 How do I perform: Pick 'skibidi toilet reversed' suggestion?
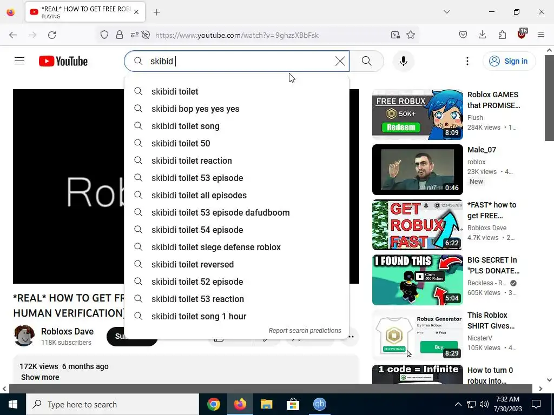point(237,264)
